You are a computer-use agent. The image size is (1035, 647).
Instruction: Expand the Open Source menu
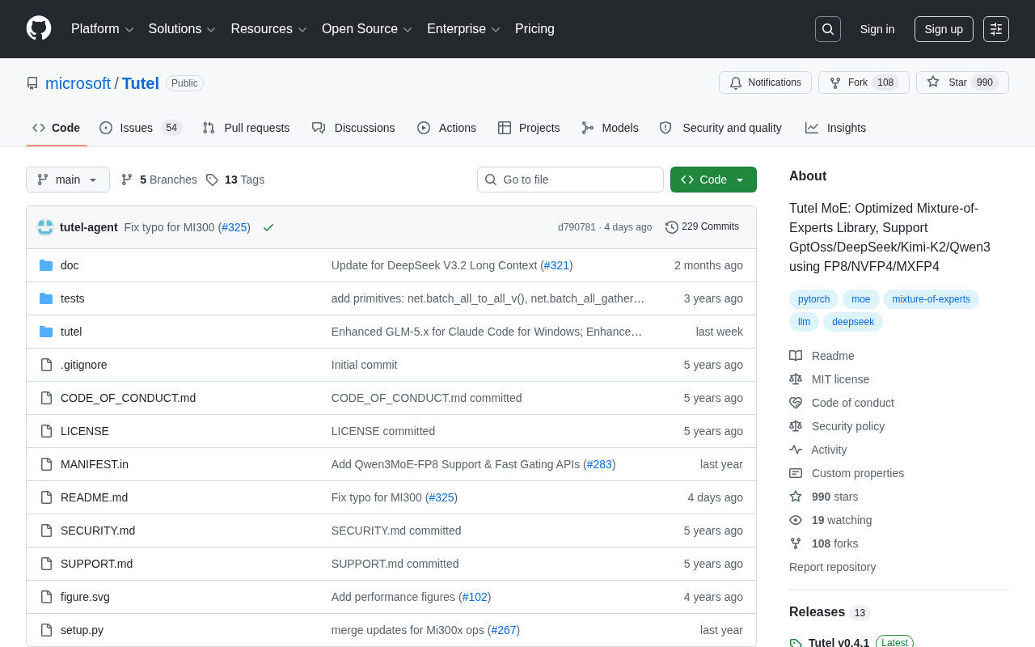[x=367, y=29]
